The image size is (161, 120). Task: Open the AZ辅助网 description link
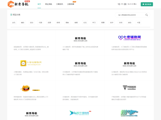point(129,73)
